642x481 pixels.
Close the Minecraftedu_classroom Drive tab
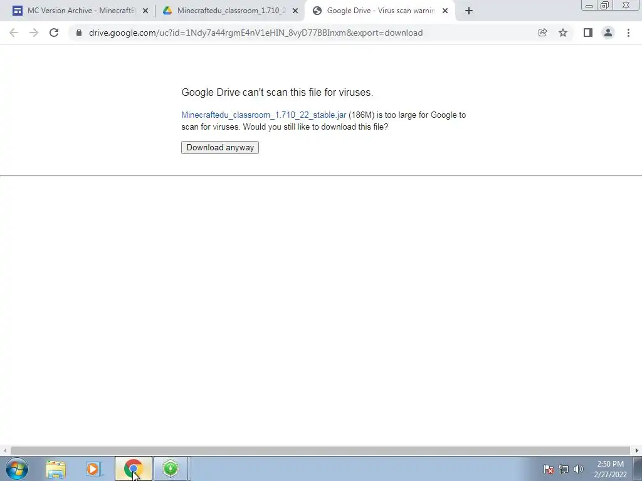295,11
